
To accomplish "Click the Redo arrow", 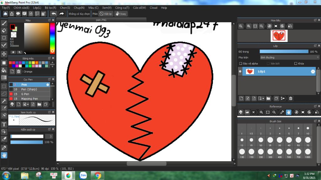I will (x=61, y=14).
